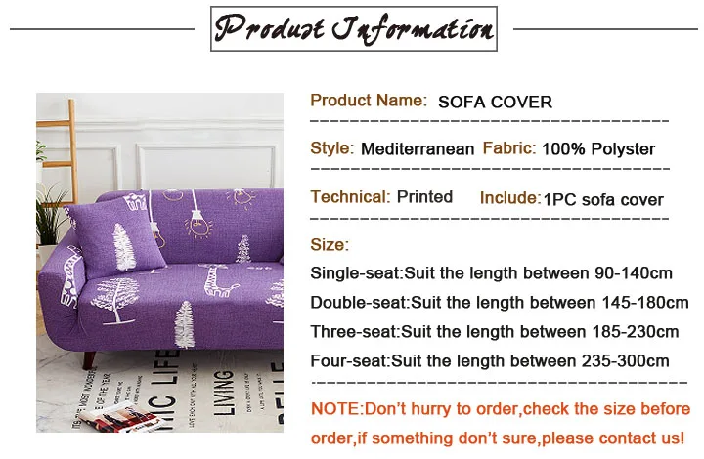Click the Single-seat 90-140cm size line
Screen dimensions: 704x459
click(x=491, y=273)
